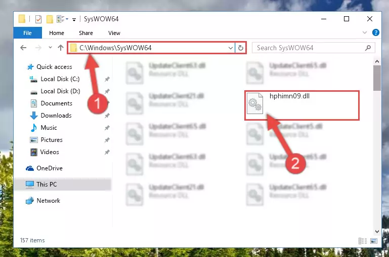The width and height of the screenshot is (389, 257).
Task: Open the address bar history dropdown
Action: (x=231, y=48)
